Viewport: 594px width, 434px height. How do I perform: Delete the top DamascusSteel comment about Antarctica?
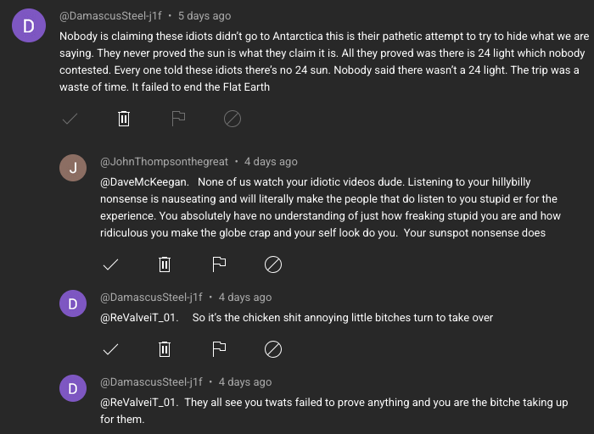(x=124, y=119)
